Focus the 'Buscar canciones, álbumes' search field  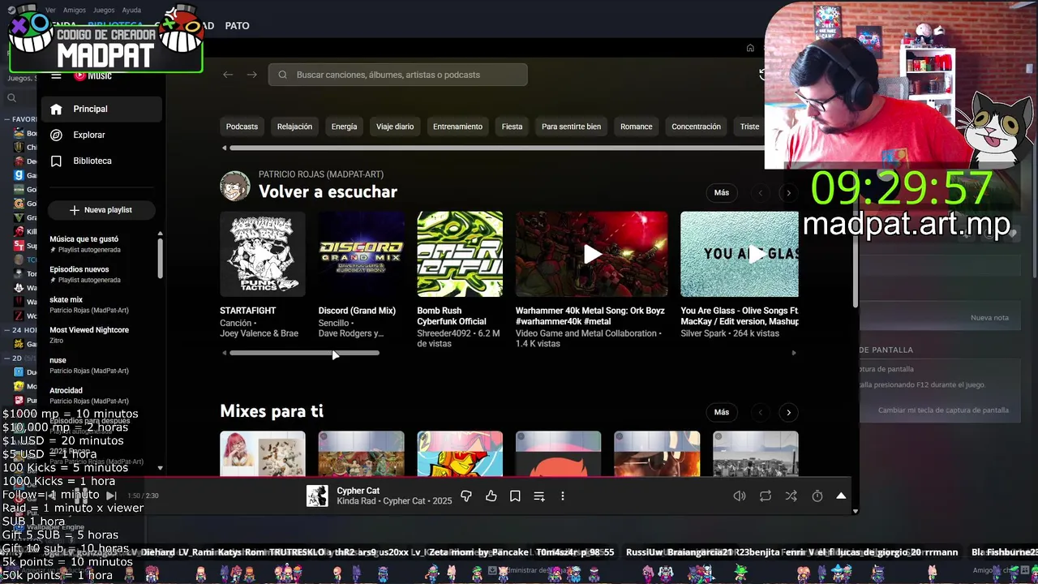pyautogui.click(x=398, y=75)
